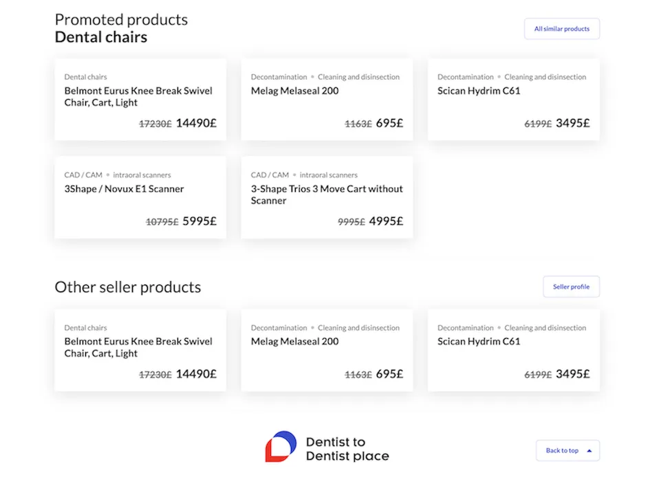Click the Other seller products heading
The image size is (672, 488).
pyautogui.click(x=128, y=287)
